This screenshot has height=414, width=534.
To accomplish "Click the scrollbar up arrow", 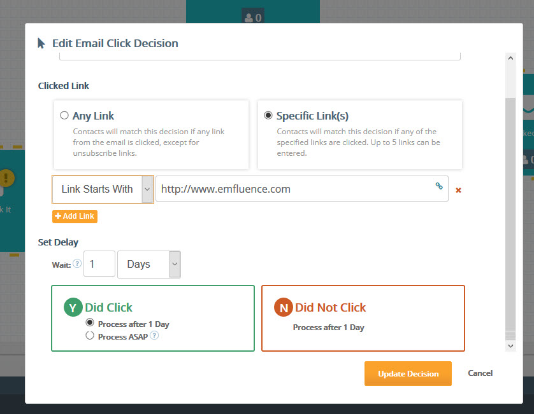I will click(510, 58).
